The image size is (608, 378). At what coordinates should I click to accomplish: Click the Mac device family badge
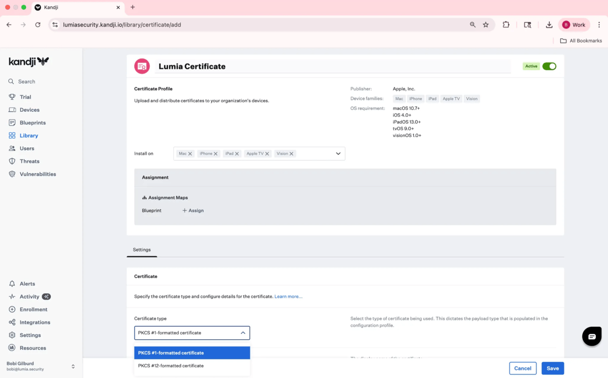399,99
